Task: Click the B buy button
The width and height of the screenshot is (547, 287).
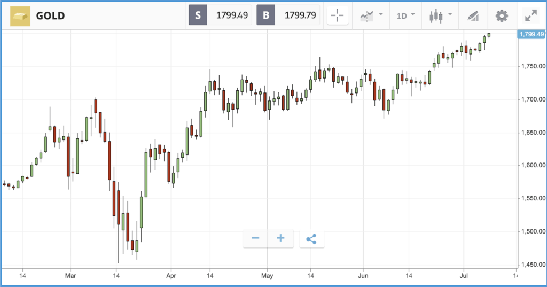Action: [x=266, y=15]
